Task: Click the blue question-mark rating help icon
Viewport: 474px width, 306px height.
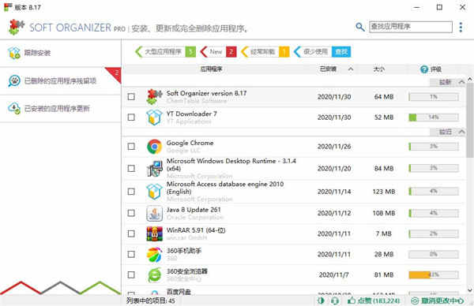Action: [x=423, y=69]
